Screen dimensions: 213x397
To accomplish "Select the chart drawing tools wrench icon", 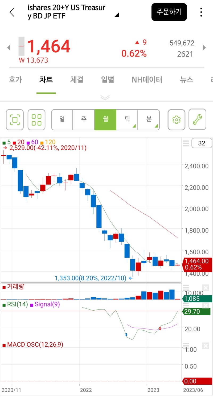I will (x=197, y=119).
